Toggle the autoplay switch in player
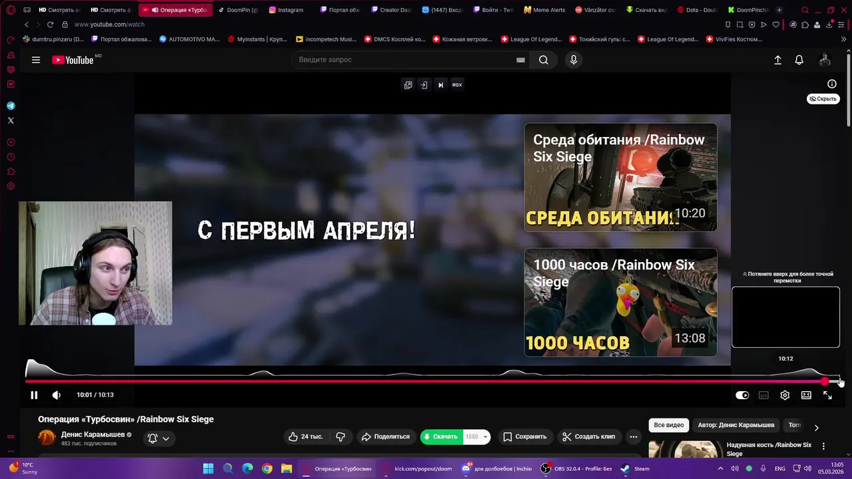The image size is (852, 479). pos(742,395)
